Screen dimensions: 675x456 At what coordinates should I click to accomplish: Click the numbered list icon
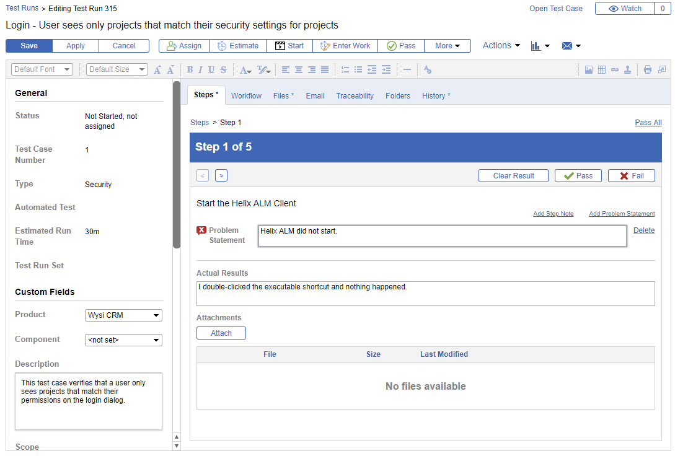pos(345,70)
